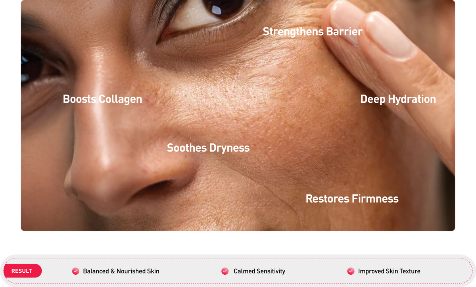Click the red RESULT pill button

coord(23,271)
